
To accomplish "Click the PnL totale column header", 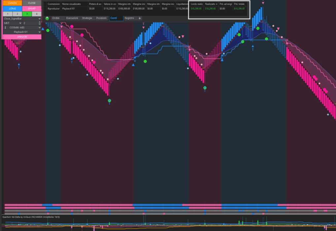I will click(x=239, y=4).
